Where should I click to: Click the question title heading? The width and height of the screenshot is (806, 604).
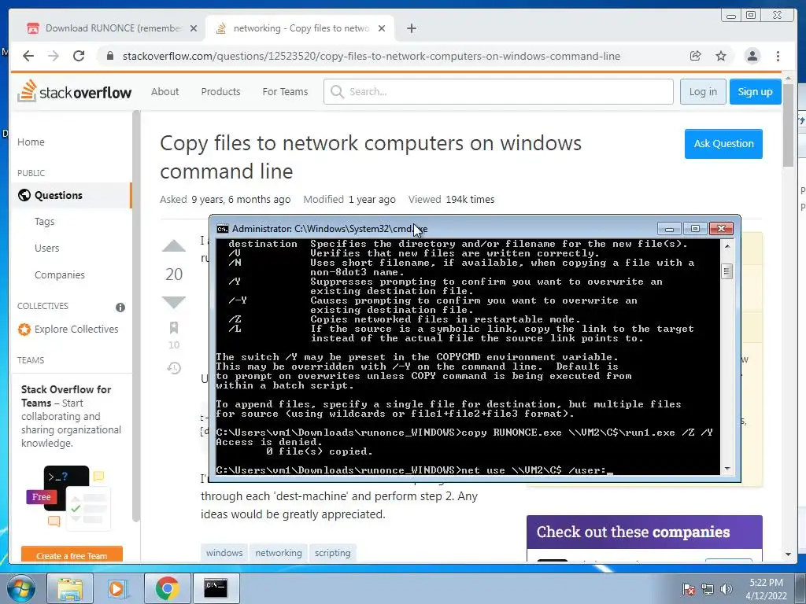pos(371,157)
